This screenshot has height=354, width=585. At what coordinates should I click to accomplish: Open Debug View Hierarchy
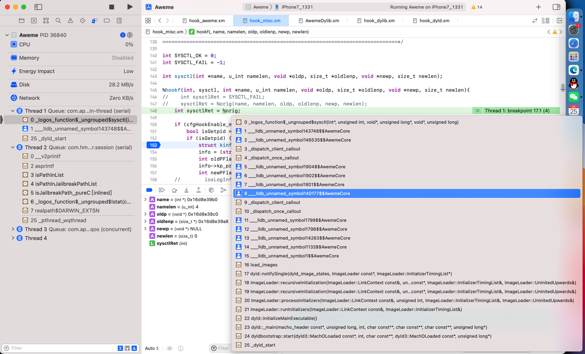(x=211, y=190)
